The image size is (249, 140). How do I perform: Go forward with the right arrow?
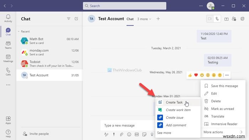pyautogui.click(x=12, y=6)
